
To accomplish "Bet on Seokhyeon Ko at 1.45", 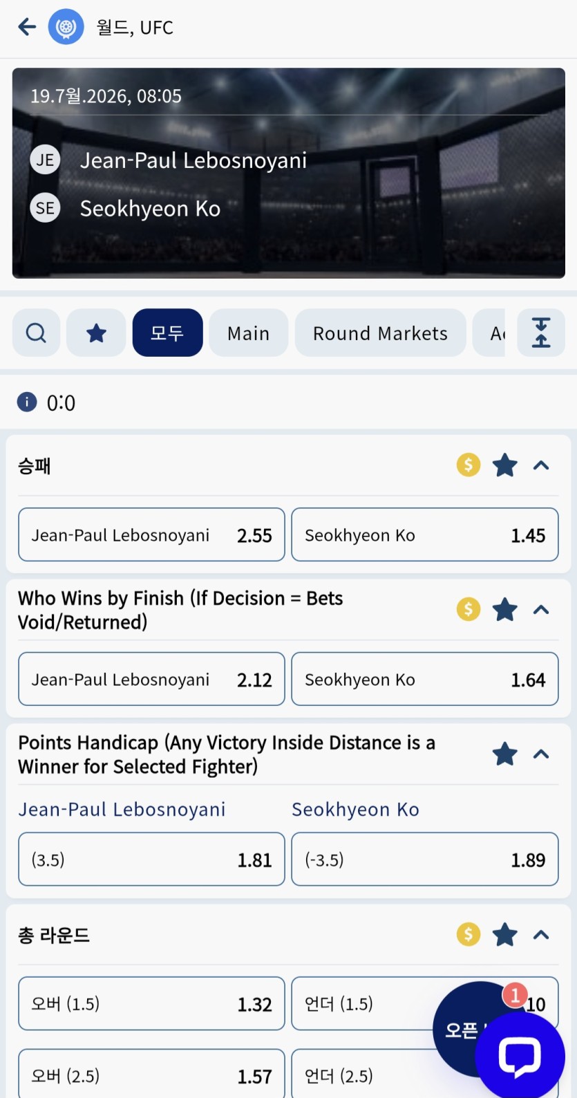I will (x=425, y=534).
